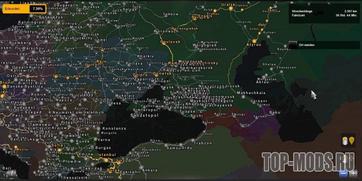
Task: Select Istanbul on the map
Action: 106,154
